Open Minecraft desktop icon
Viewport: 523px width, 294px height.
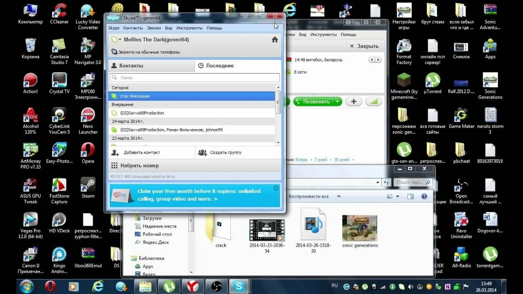404,86
